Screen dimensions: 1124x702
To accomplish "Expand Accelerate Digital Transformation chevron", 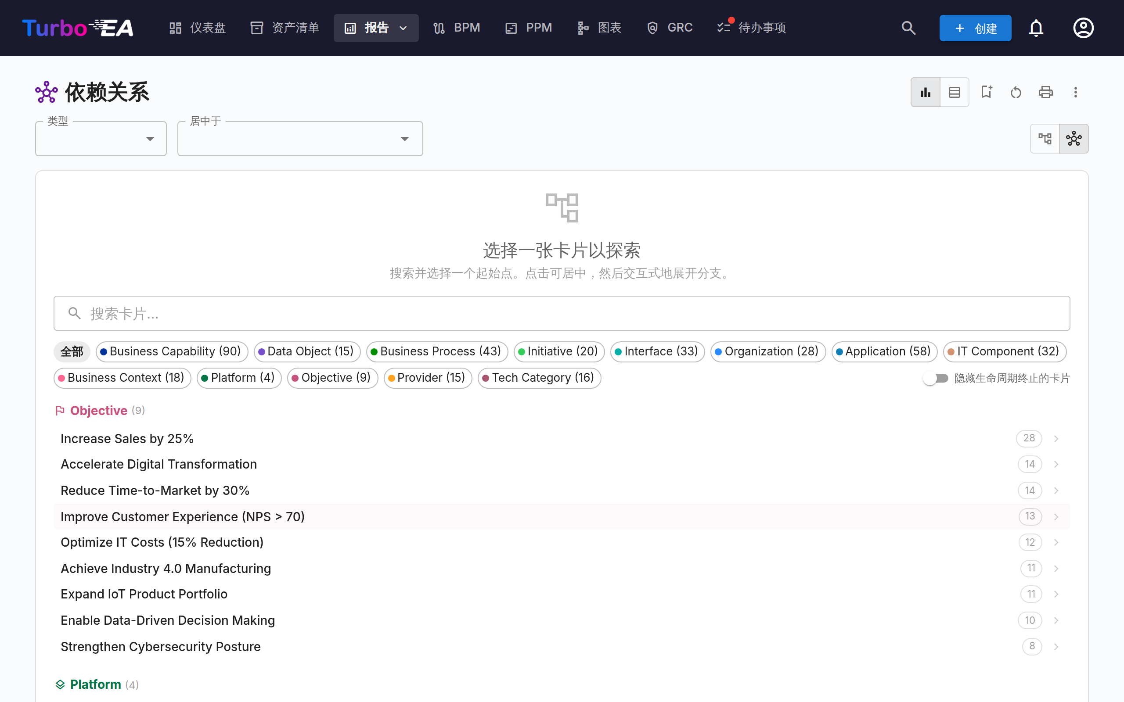I will pyautogui.click(x=1056, y=464).
